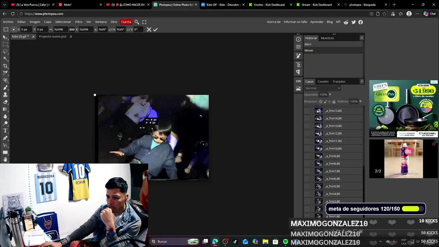
Task: Select the Lasso tool
Action: [5, 51]
